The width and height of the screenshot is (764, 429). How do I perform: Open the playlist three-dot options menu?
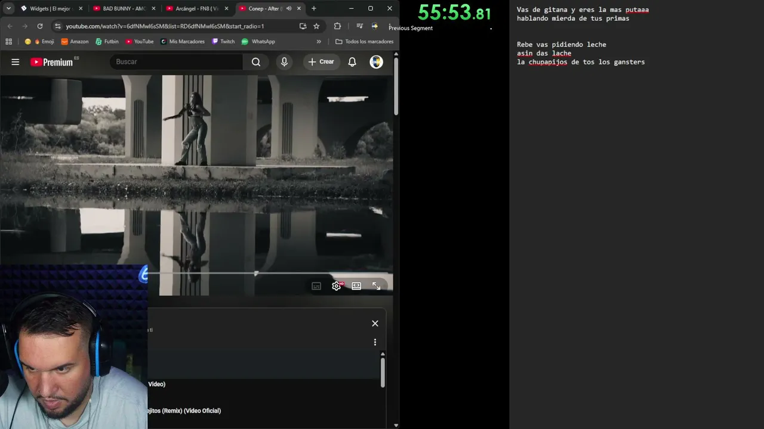click(375, 342)
